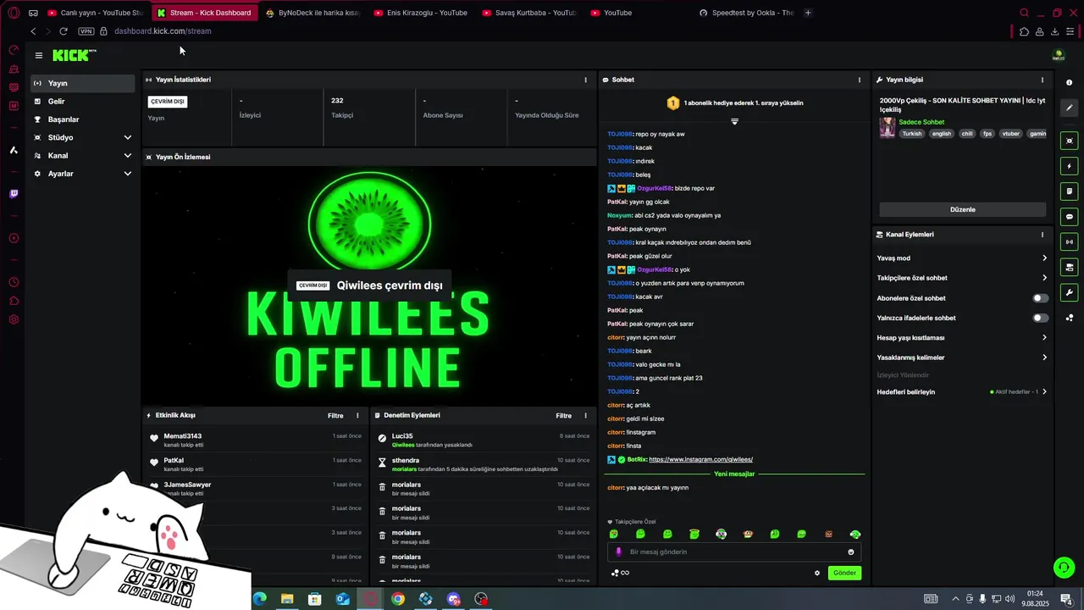Click the Turkish stream tag
1084x610 pixels.
912,134
